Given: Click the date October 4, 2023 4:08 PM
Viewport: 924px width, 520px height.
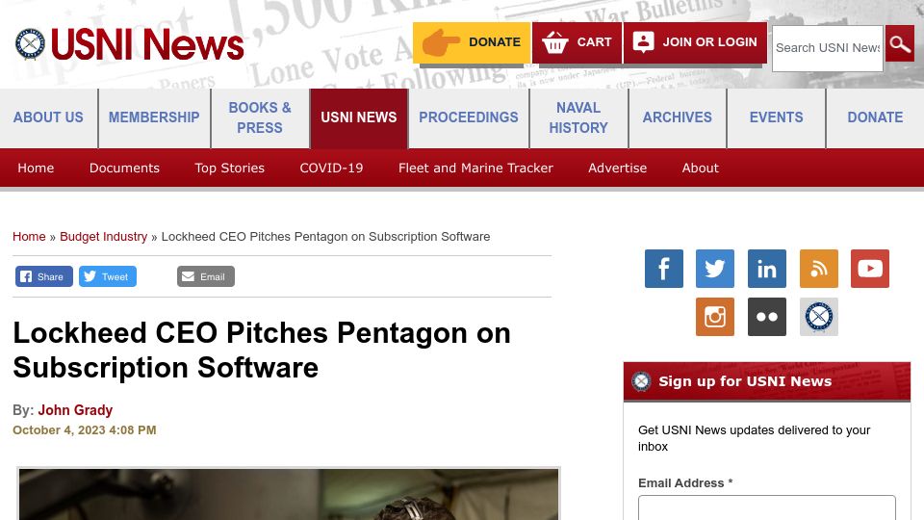Looking at the screenshot, I should click(x=85, y=430).
